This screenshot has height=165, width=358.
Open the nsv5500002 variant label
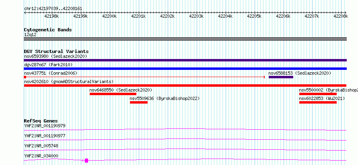[328, 90]
